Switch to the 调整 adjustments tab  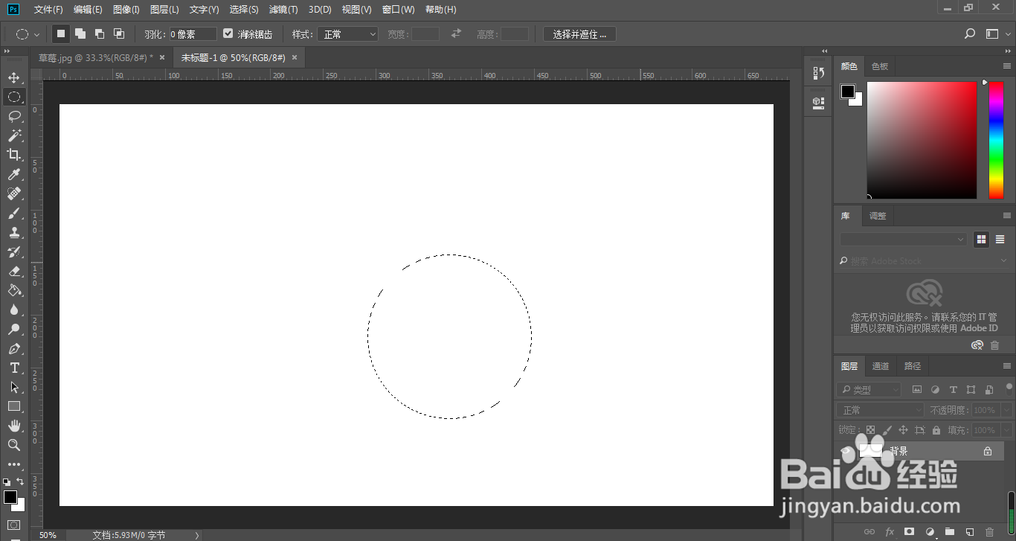pos(878,216)
